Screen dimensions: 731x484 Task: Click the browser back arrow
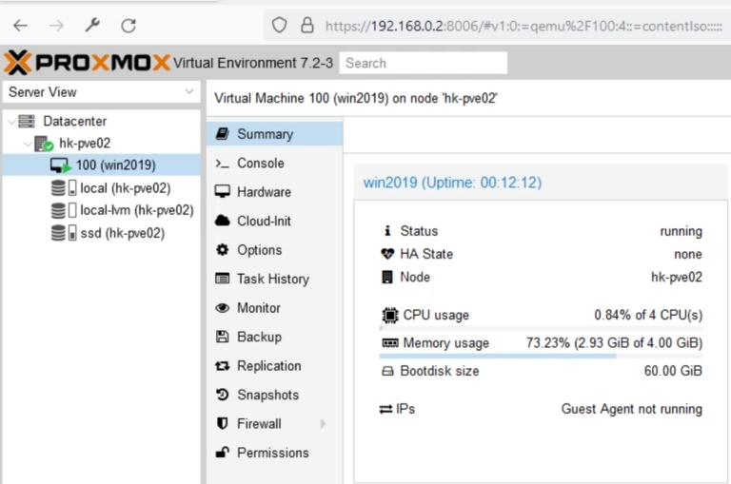click(x=20, y=26)
